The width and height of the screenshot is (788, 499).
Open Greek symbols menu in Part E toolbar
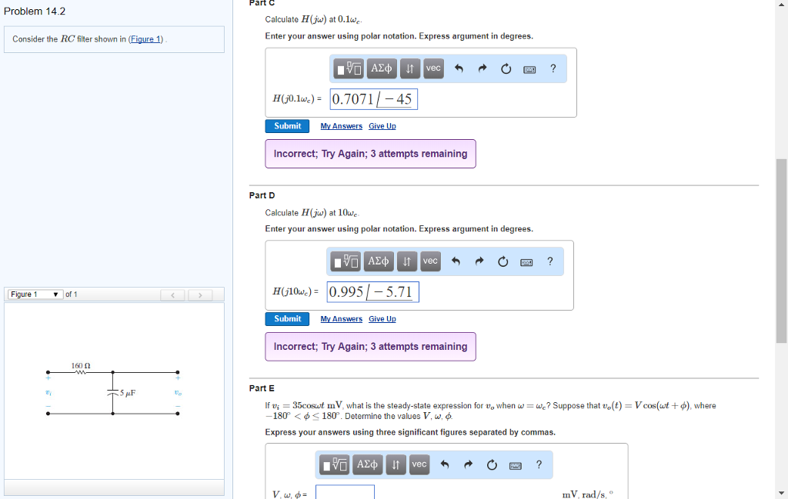pyautogui.click(x=367, y=464)
